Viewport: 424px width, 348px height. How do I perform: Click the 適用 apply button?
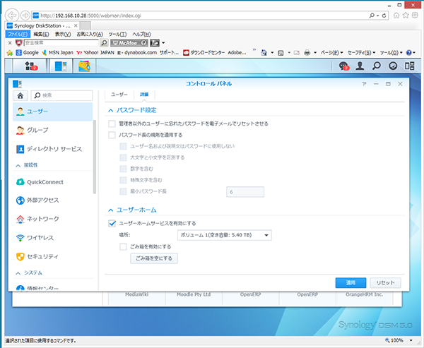(x=351, y=283)
